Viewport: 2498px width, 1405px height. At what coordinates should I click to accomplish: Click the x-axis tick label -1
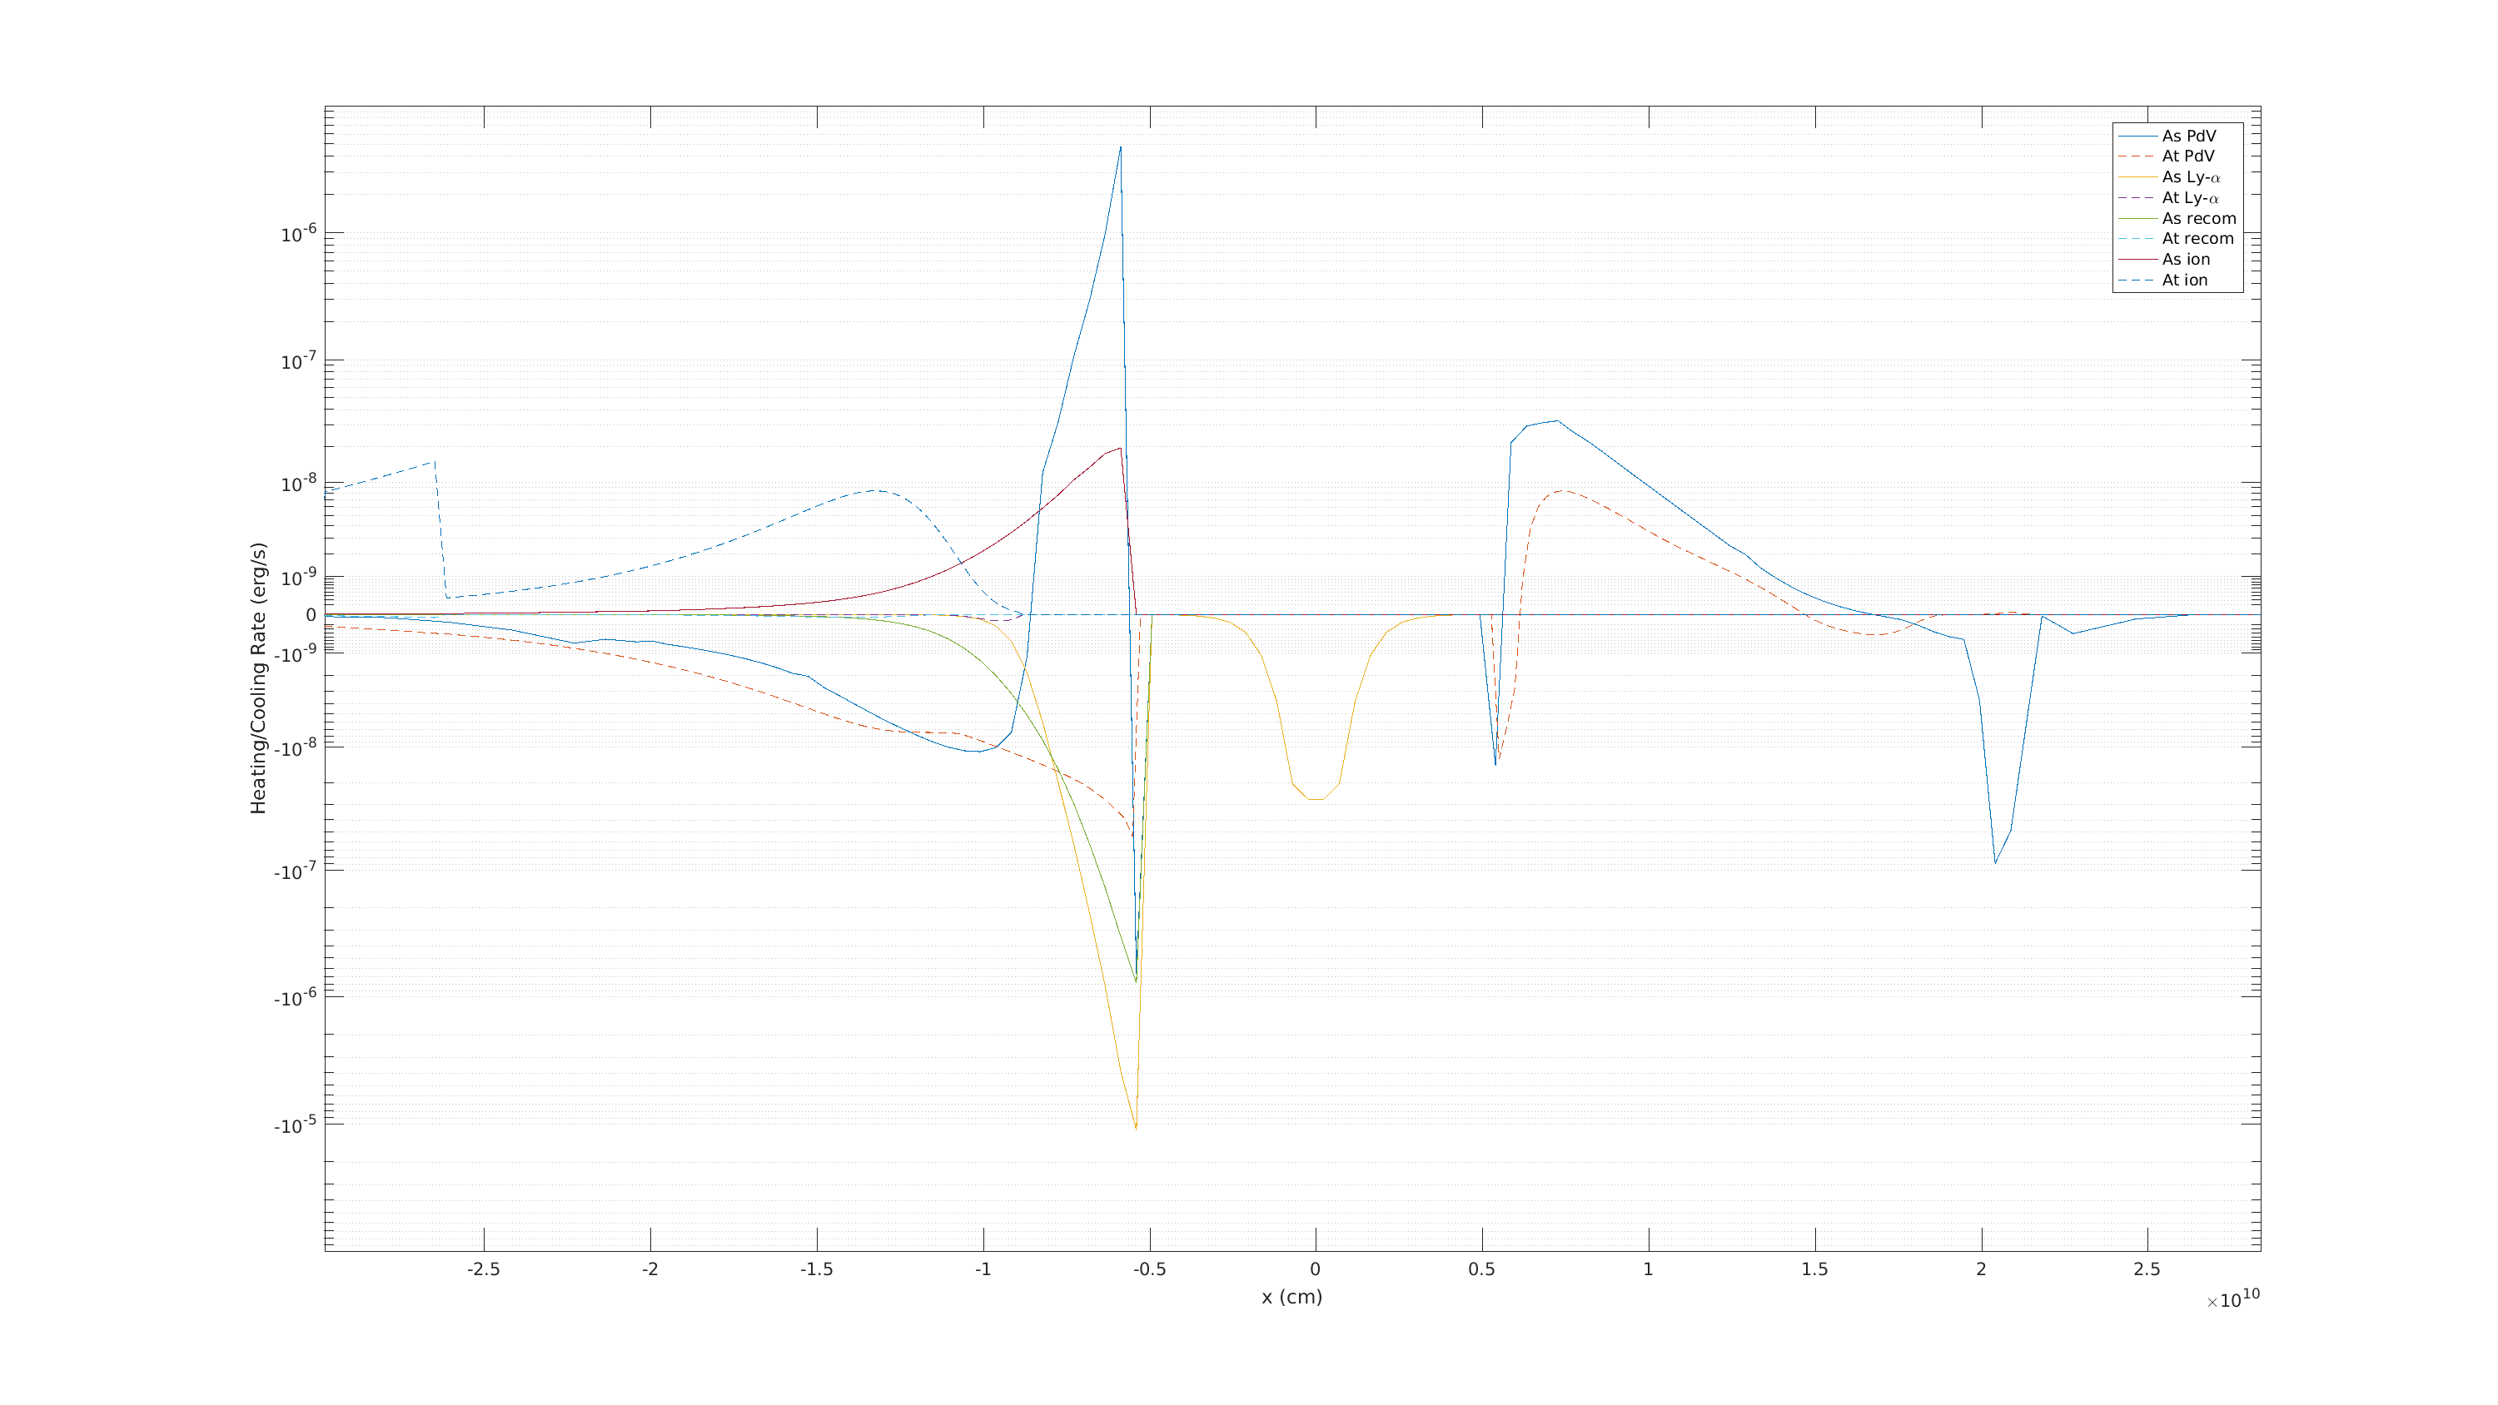pos(983,1269)
